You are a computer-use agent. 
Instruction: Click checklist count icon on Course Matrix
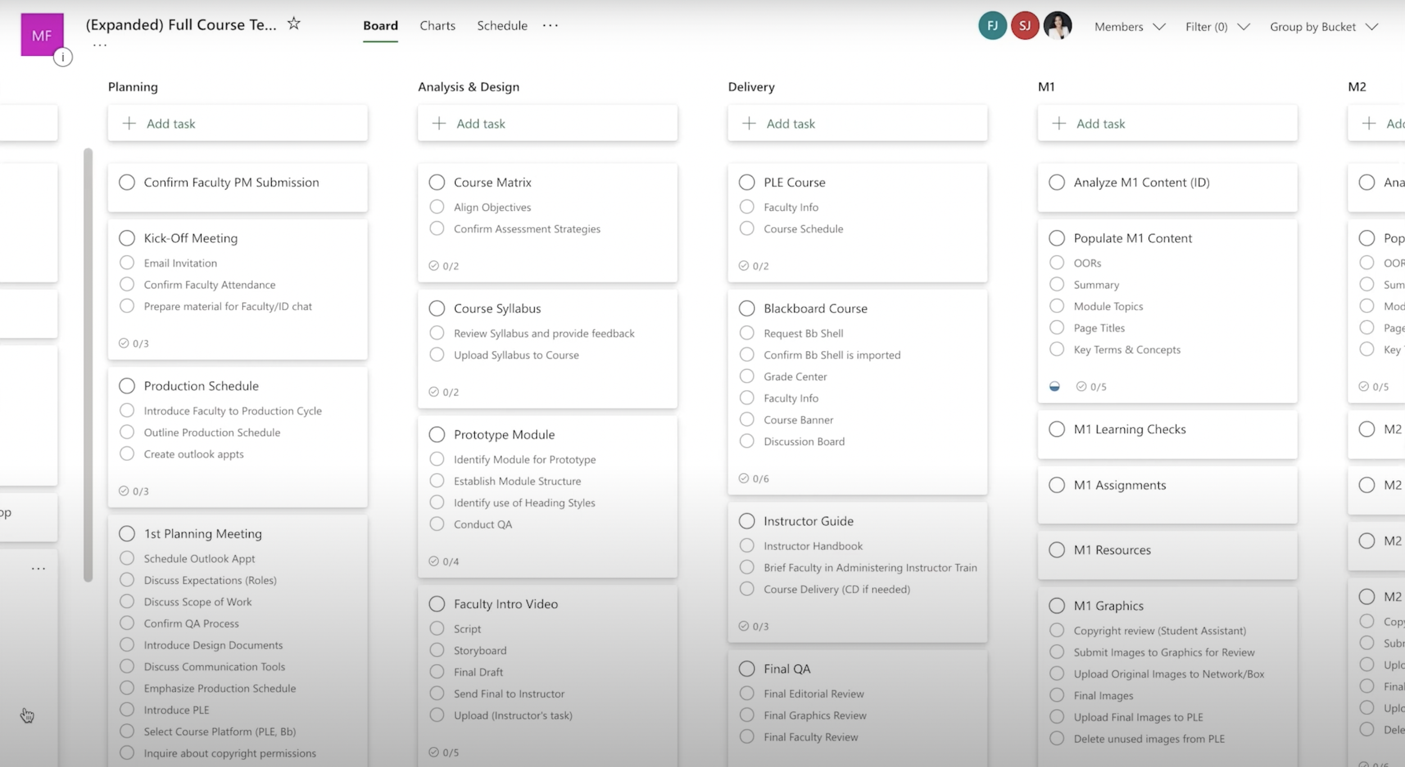(433, 265)
